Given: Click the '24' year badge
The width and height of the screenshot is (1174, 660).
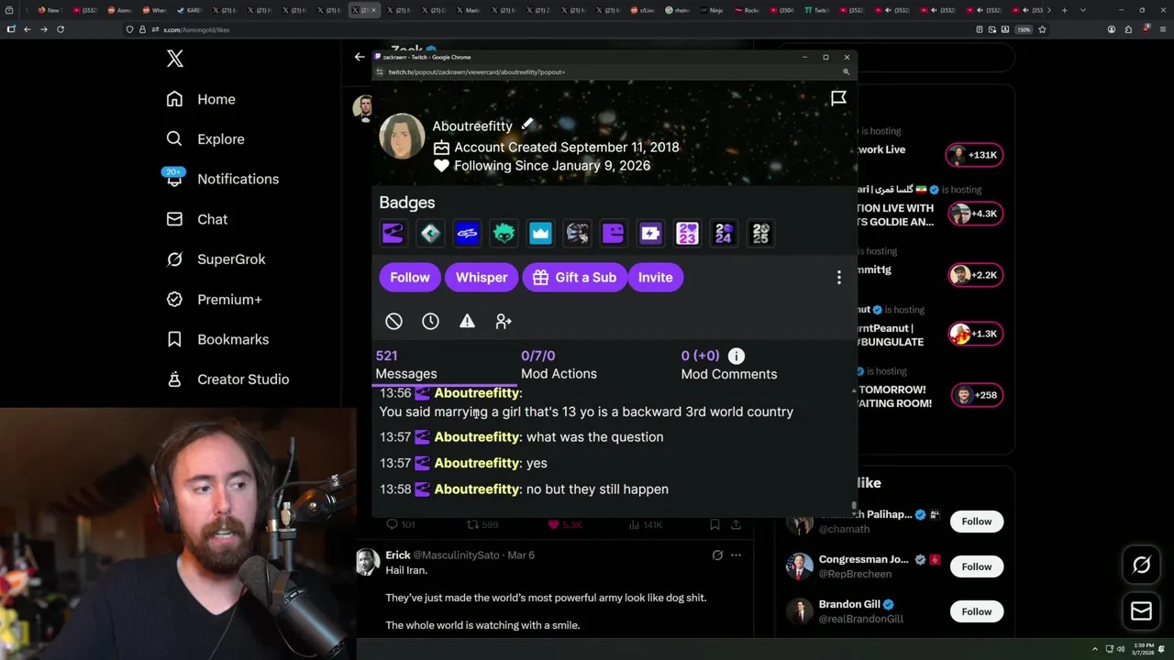Looking at the screenshot, I should click(724, 234).
